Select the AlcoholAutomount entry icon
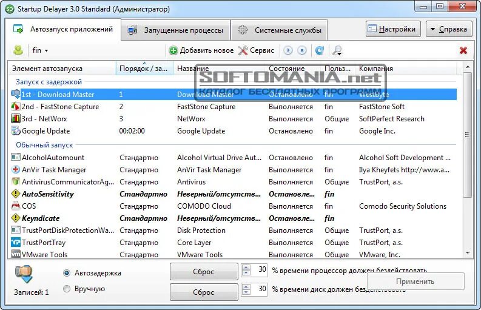481x310 pixels. (16, 157)
